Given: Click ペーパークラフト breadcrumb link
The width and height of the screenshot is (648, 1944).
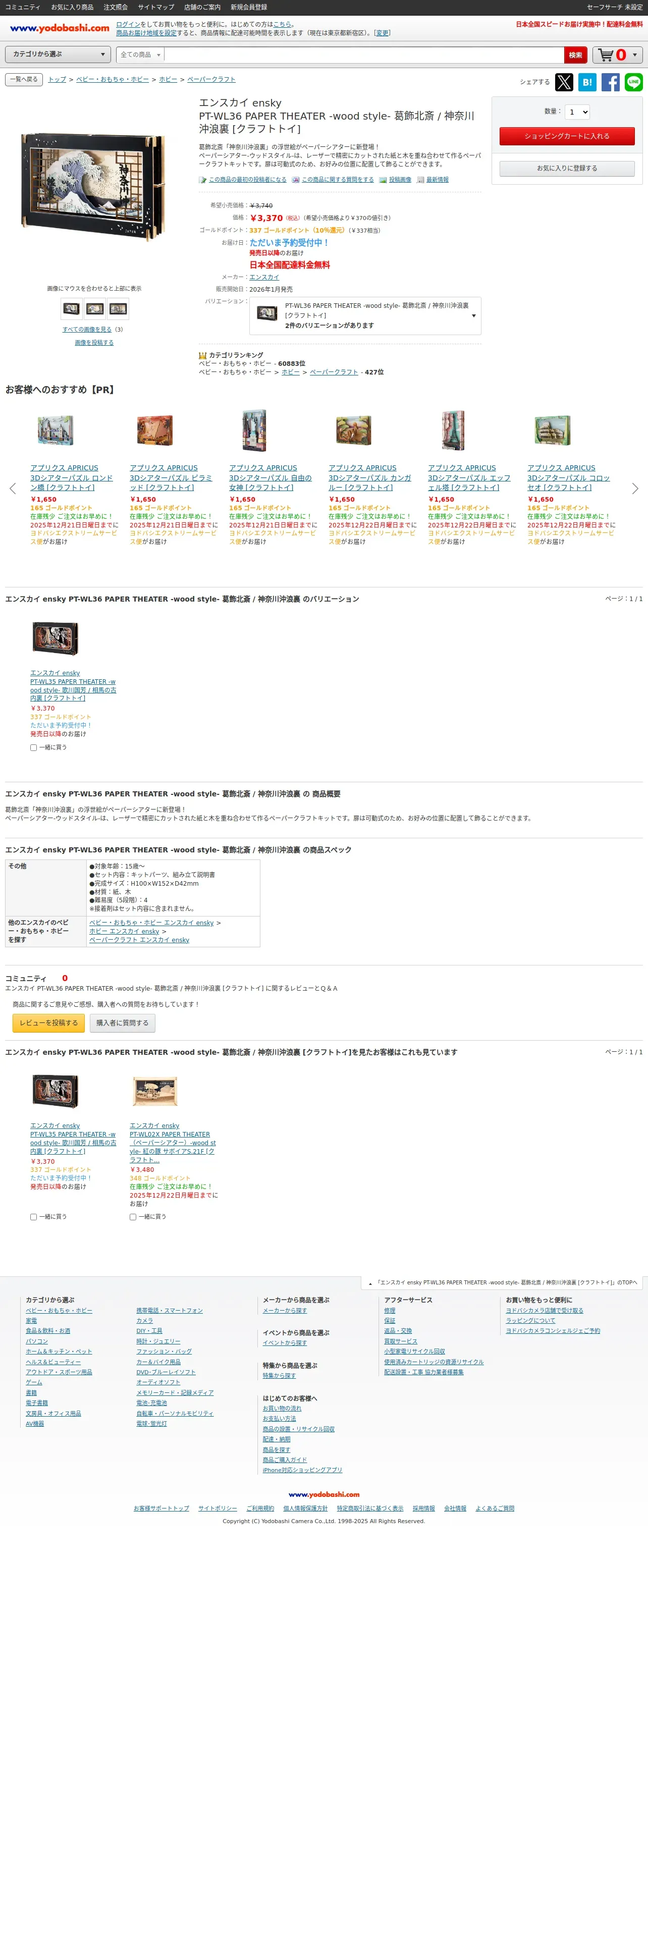Looking at the screenshot, I should coord(211,79).
